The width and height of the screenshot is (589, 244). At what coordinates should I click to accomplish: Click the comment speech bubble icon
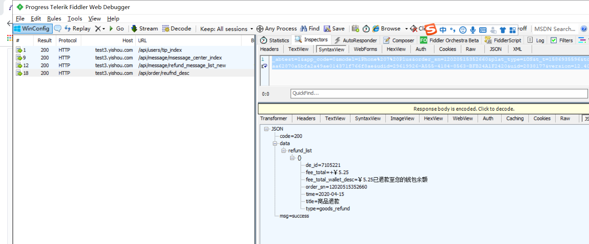click(x=58, y=29)
